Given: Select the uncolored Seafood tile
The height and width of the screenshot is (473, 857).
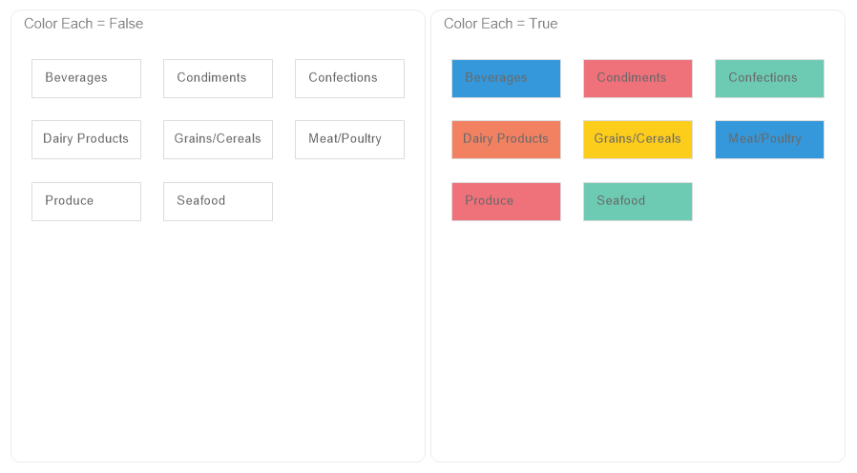Looking at the screenshot, I should [x=218, y=201].
